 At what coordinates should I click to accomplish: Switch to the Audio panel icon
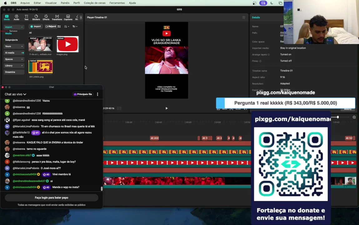17,17
